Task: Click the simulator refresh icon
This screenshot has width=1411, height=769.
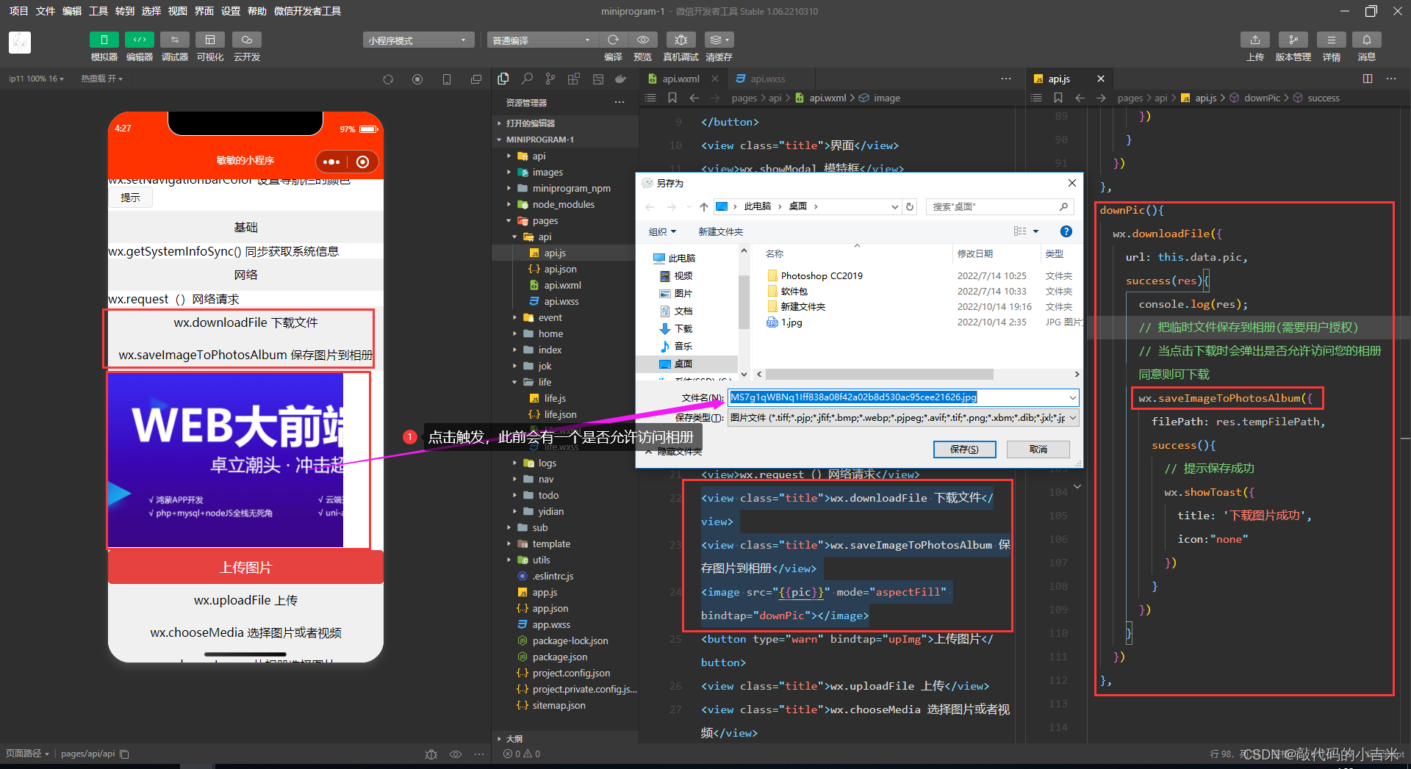Action: click(388, 79)
